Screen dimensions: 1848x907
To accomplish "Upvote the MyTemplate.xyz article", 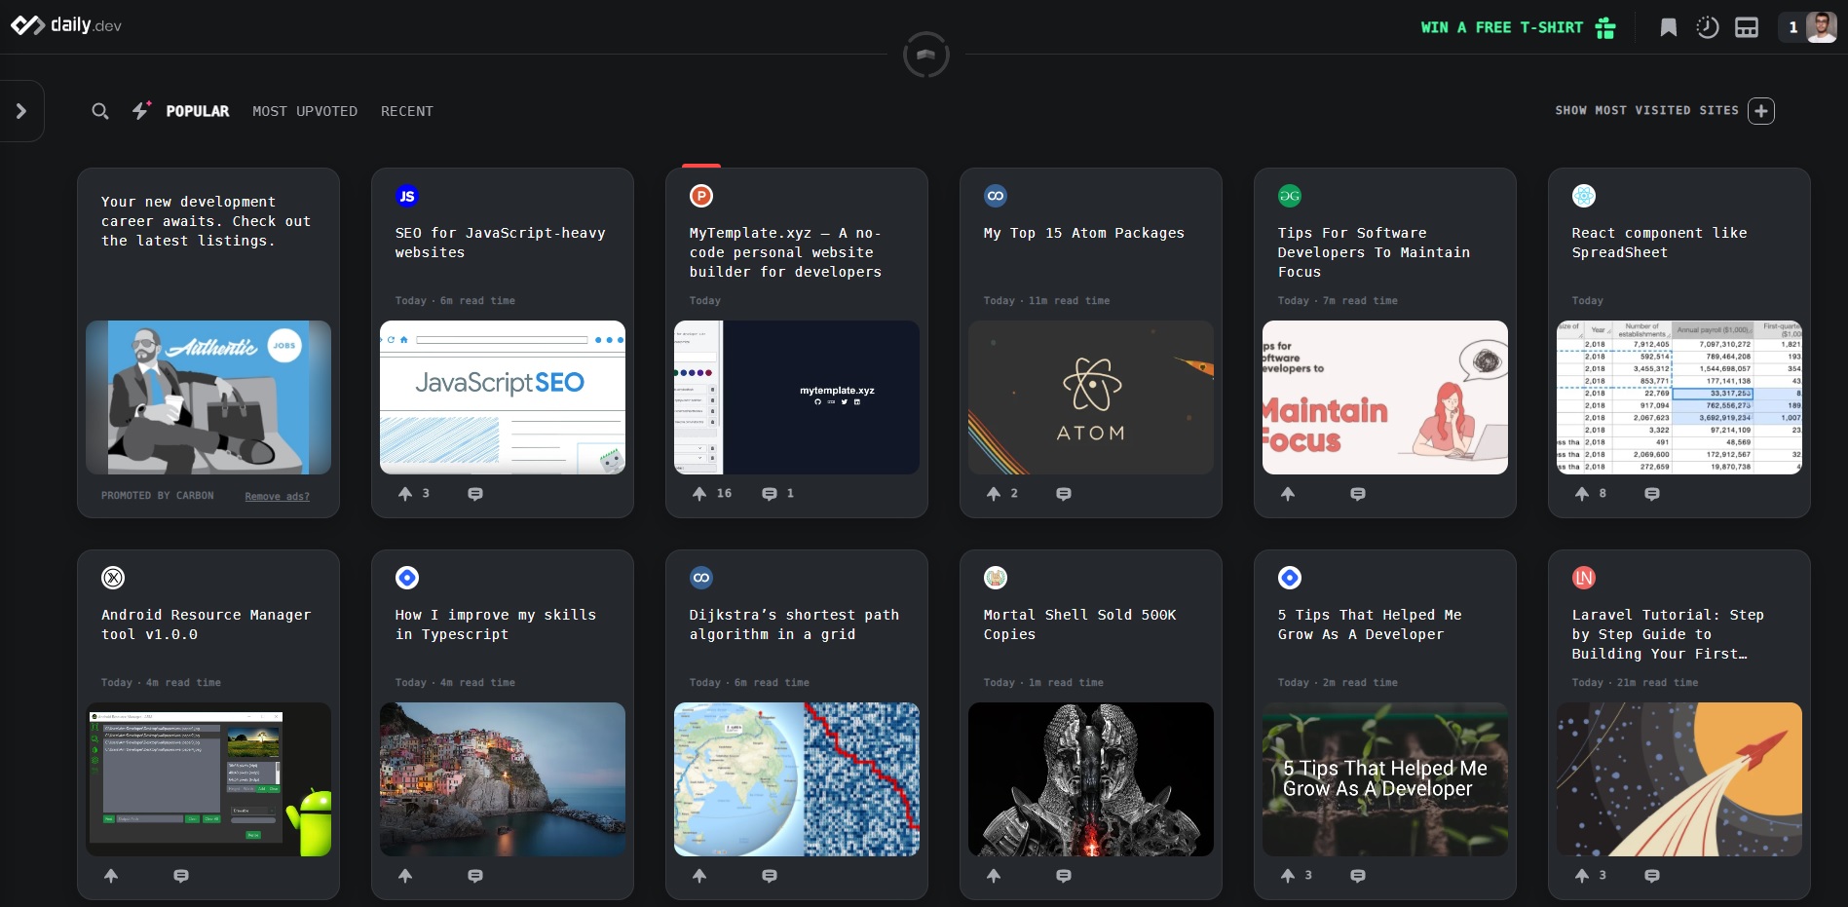I will [699, 494].
